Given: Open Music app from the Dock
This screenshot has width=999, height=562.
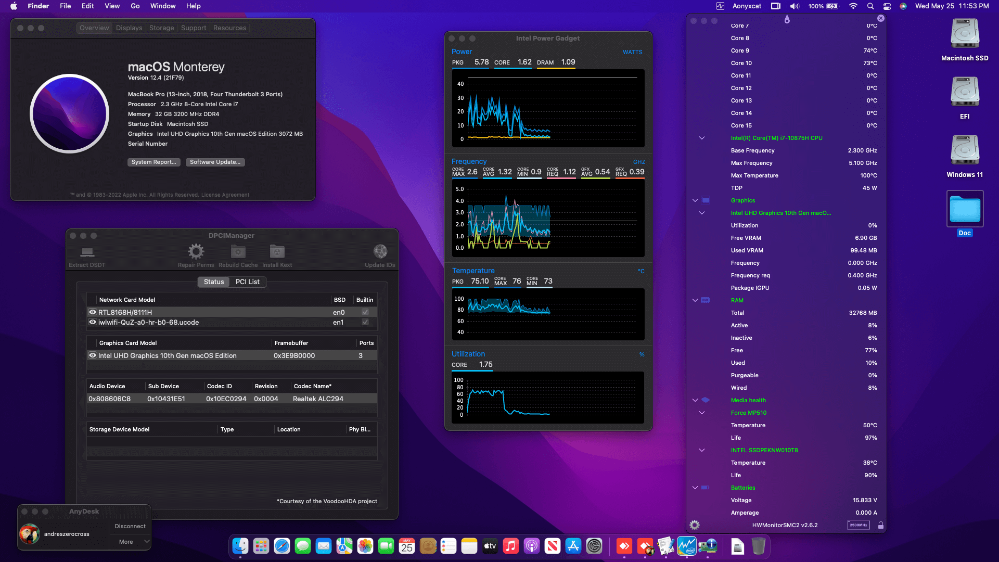Looking at the screenshot, I should coord(511,546).
